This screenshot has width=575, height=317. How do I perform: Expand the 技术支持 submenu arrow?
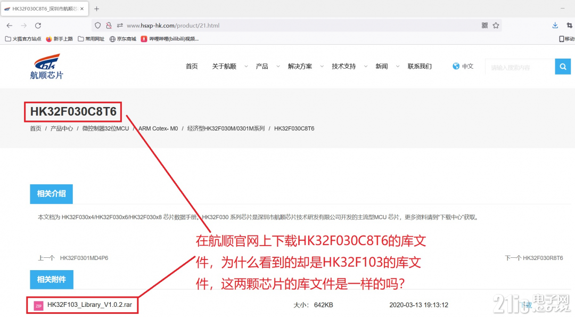coord(366,67)
